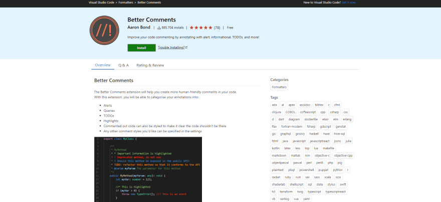
Task: Click the Better Comments breadcrumb
Action: [149, 2]
